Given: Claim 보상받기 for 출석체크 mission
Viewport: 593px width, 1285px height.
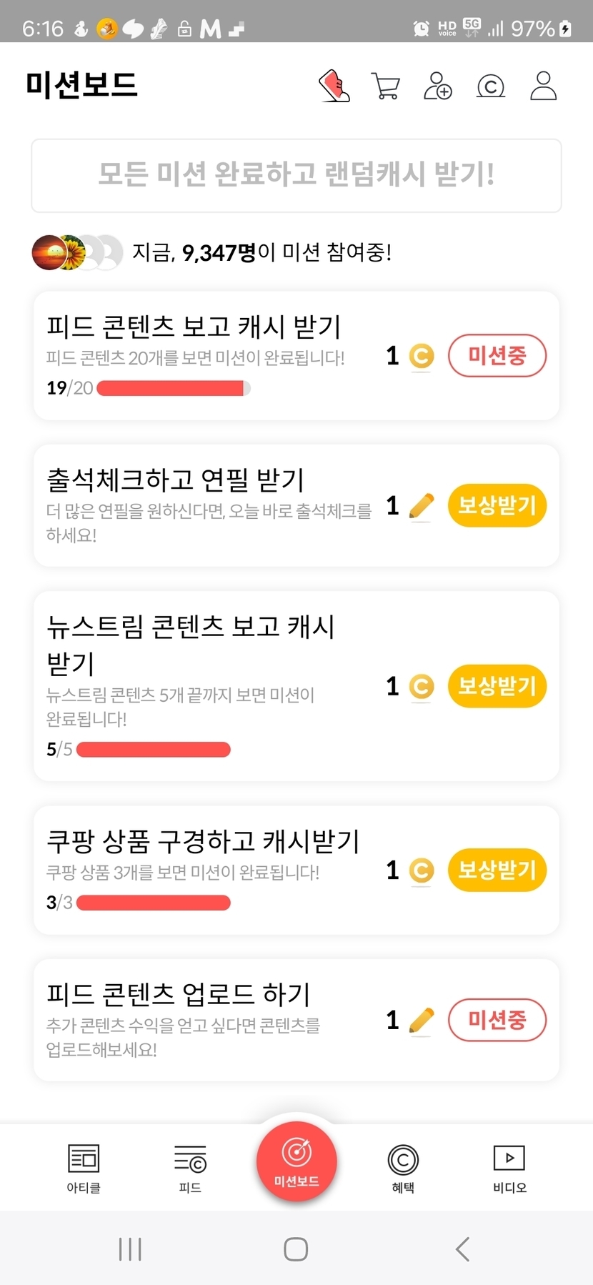Looking at the screenshot, I should 497,506.
